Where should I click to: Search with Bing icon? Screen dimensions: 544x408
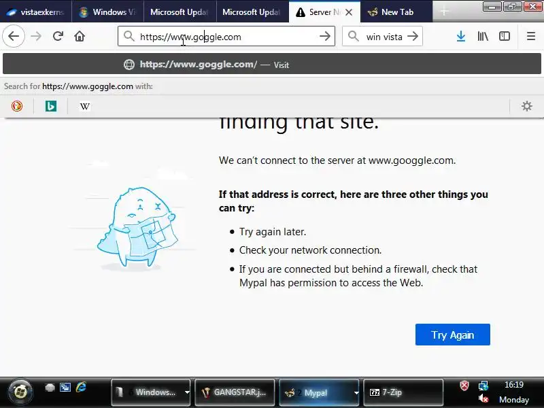coord(51,106)
